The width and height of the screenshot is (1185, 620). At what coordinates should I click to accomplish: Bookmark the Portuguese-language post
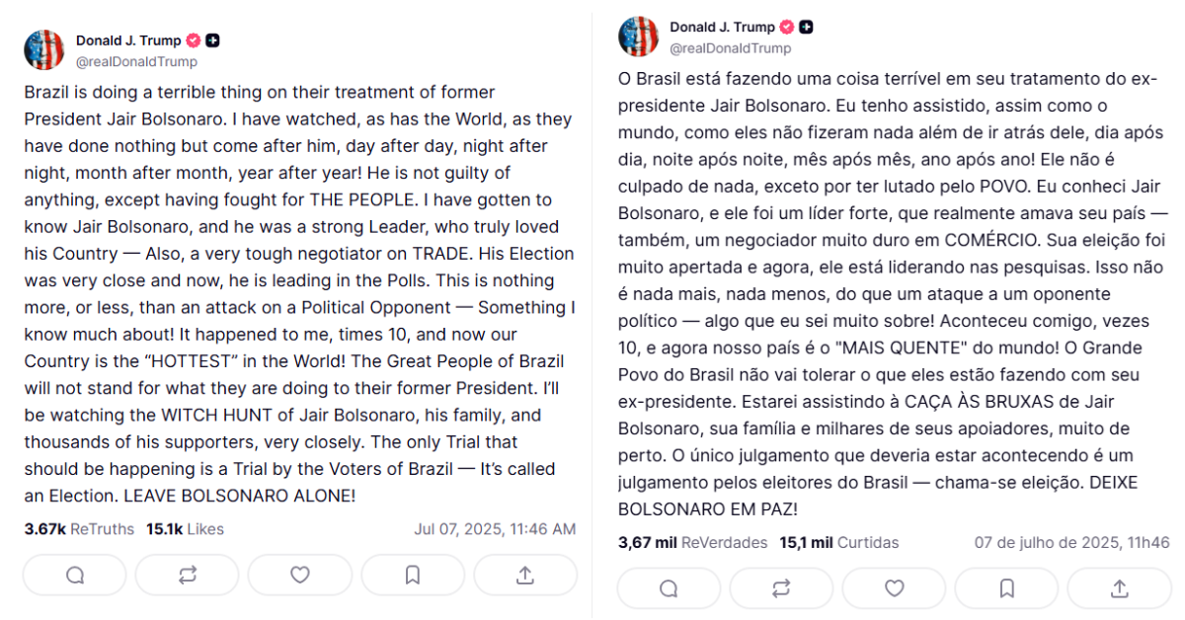tap(1006, 588)
